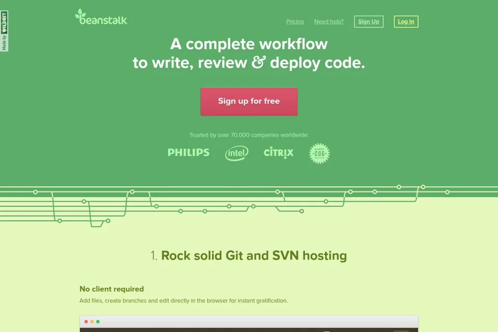Viewport: 498px width, 332px height.
Task: Click 'Rock solid Git and SVN hosting' heading
Action: pos(254,255)
